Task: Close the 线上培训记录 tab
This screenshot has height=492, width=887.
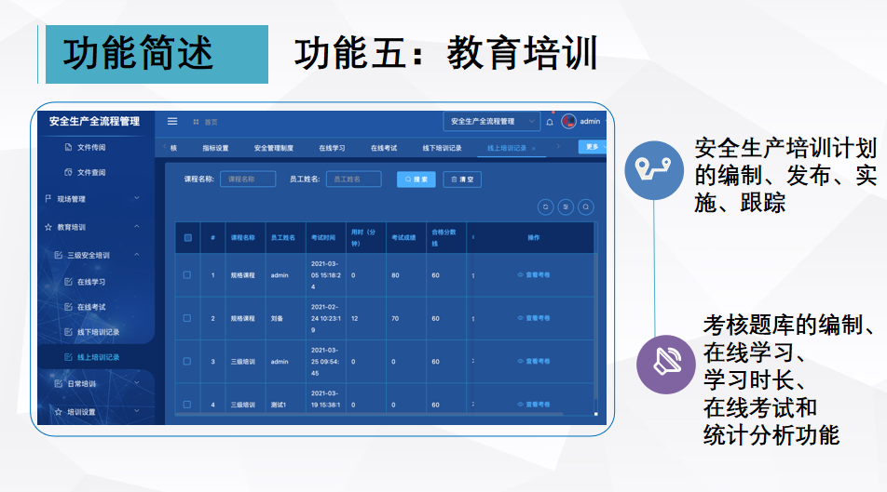Action: (534, 148)
